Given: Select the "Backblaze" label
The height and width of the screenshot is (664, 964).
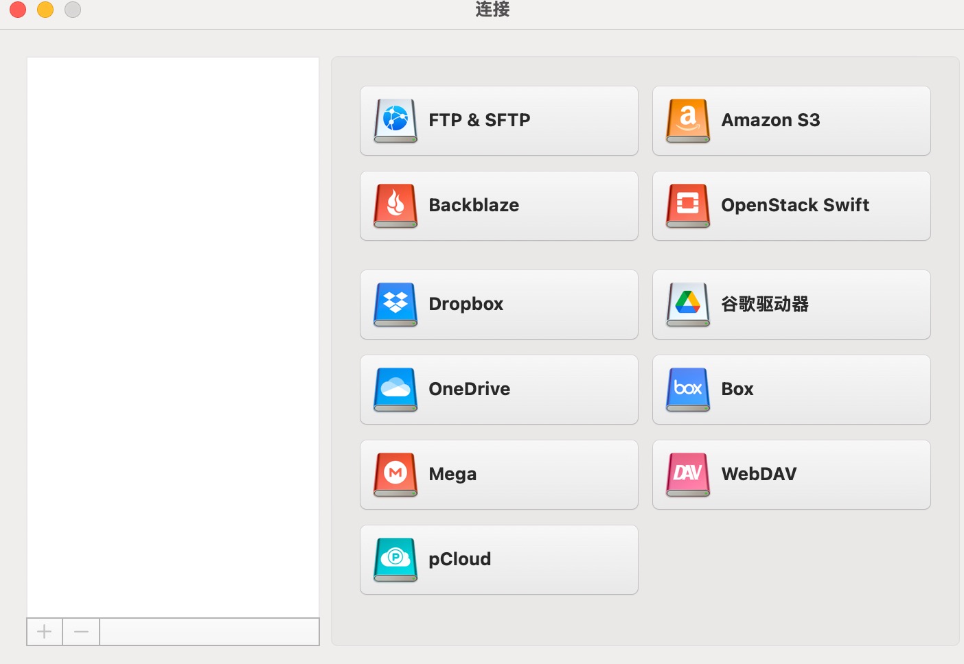Looking at the screenshot, I should (474, 205).
